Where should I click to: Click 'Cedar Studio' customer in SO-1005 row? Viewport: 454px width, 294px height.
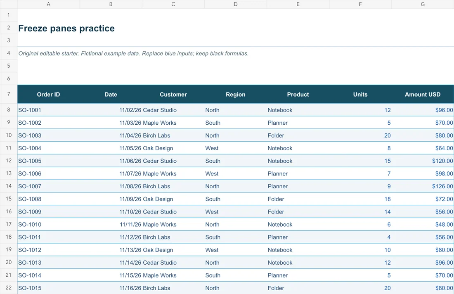173,161
